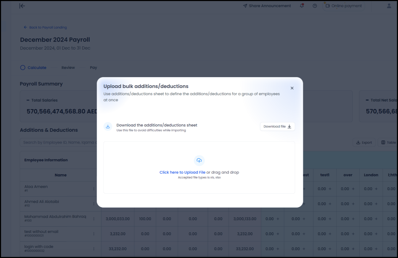Click the Online payment button
Viewport: 398px width, 258px height.
point(344,6)
